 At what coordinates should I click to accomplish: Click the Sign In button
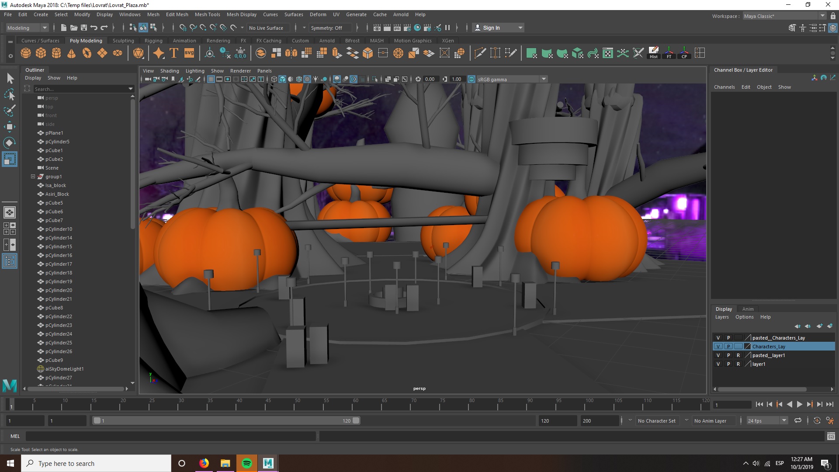click(x=491, y=28)
